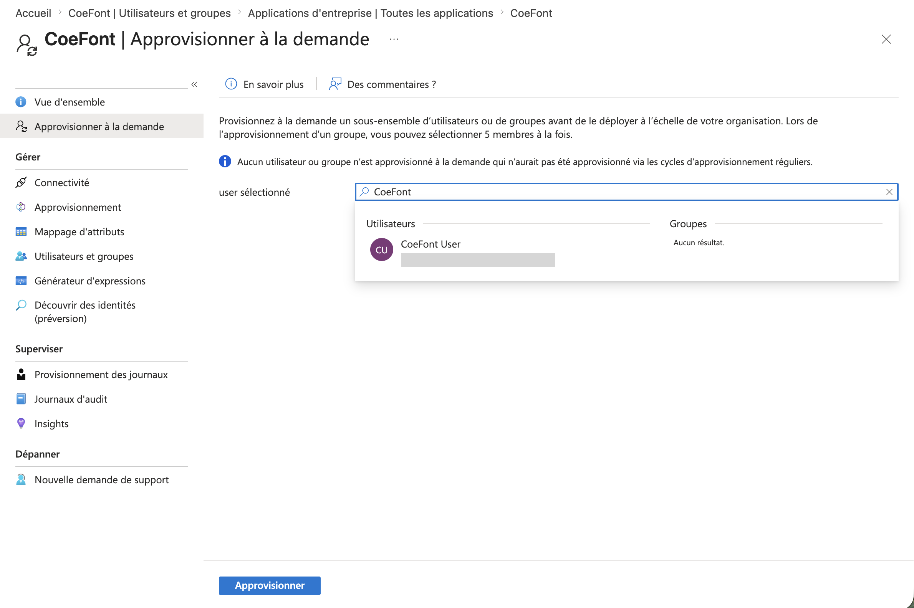
Task: Collapse the left navigation pane
Action: point(194,84)
